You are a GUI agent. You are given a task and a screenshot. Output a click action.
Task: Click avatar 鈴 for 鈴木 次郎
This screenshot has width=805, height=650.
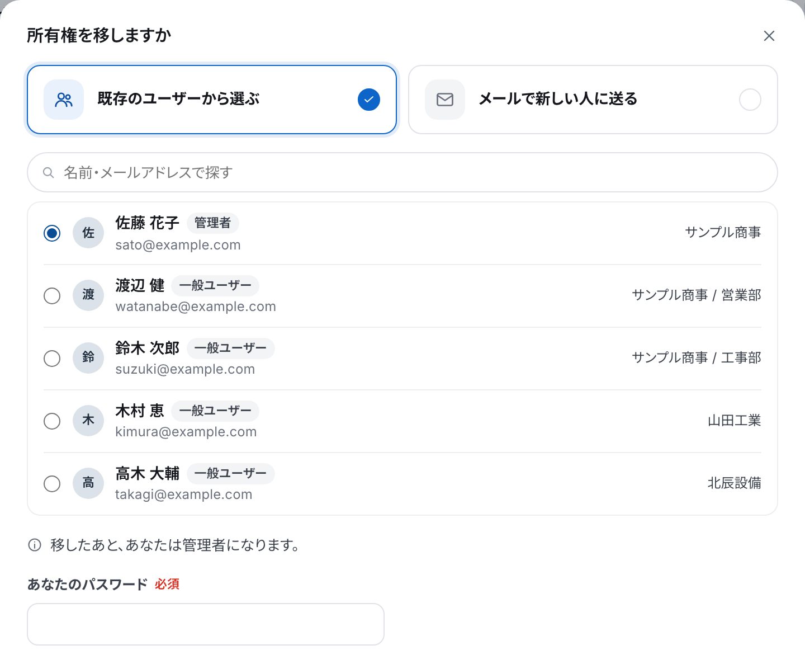pyautogui.click(x=88, y=358)
